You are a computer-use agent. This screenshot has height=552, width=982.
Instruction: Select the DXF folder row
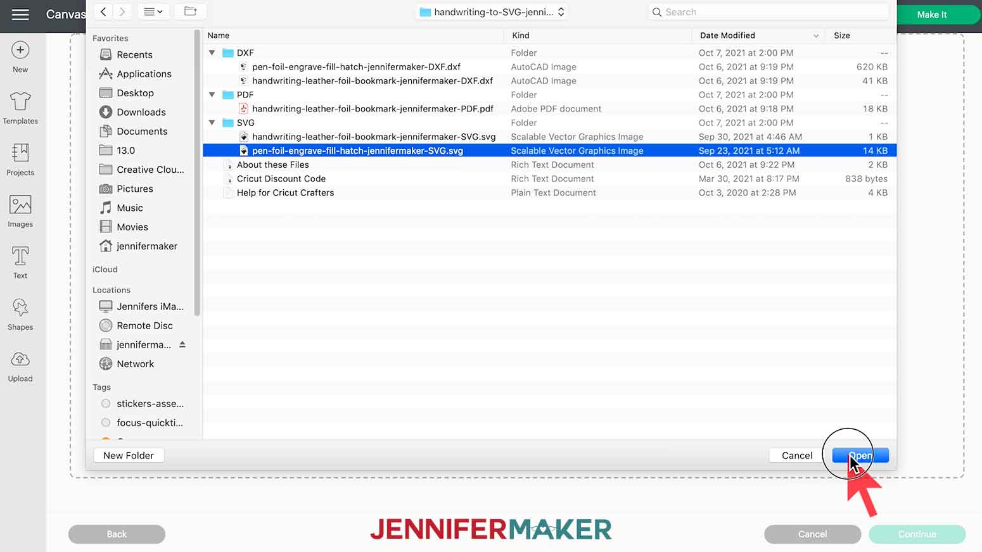(x=549, y=53)
